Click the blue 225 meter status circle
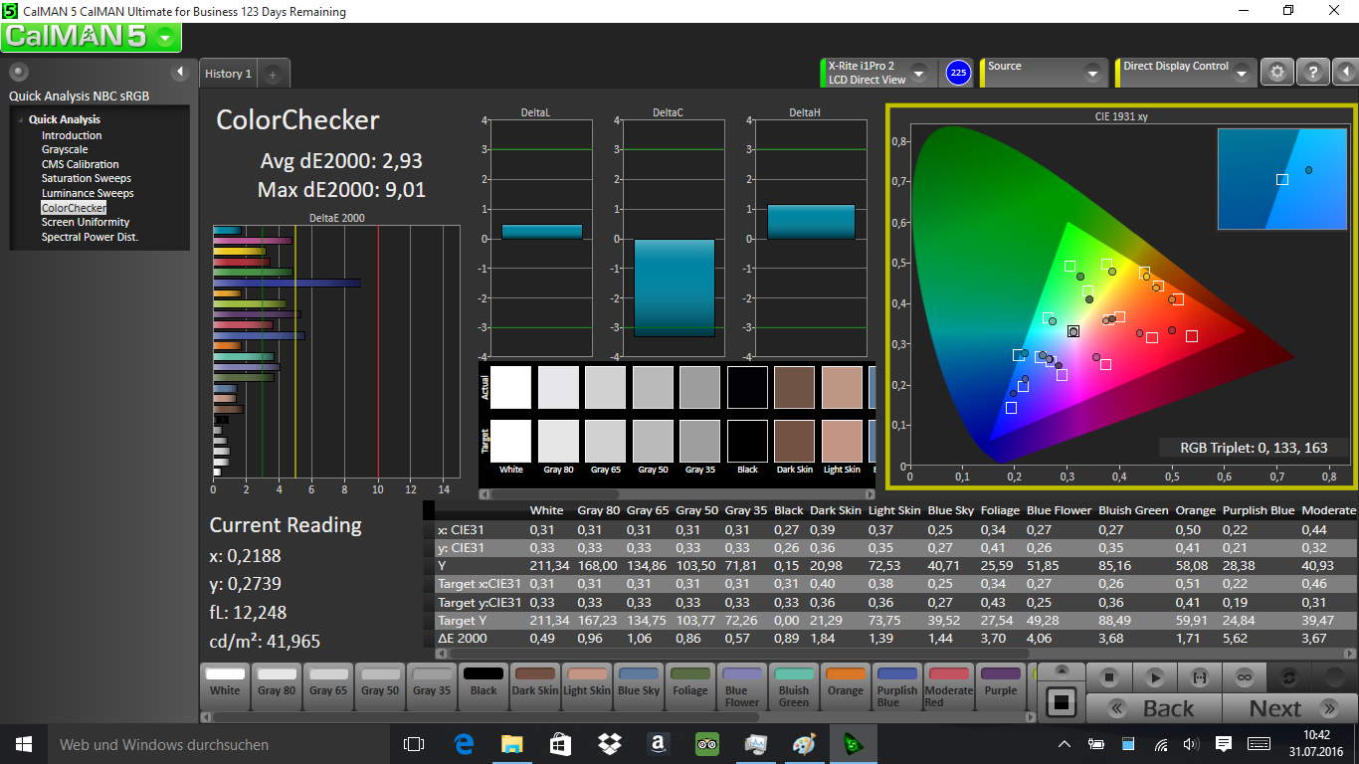The image size is (1359, 764). click(957, 73)
